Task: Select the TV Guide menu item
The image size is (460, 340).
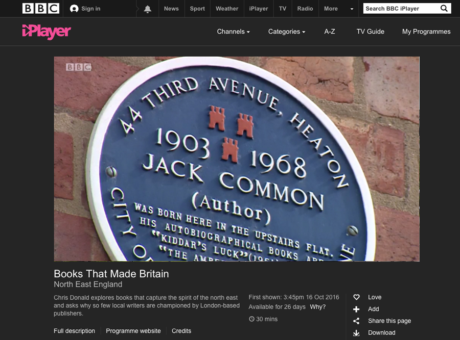Action: click(370, 32)
